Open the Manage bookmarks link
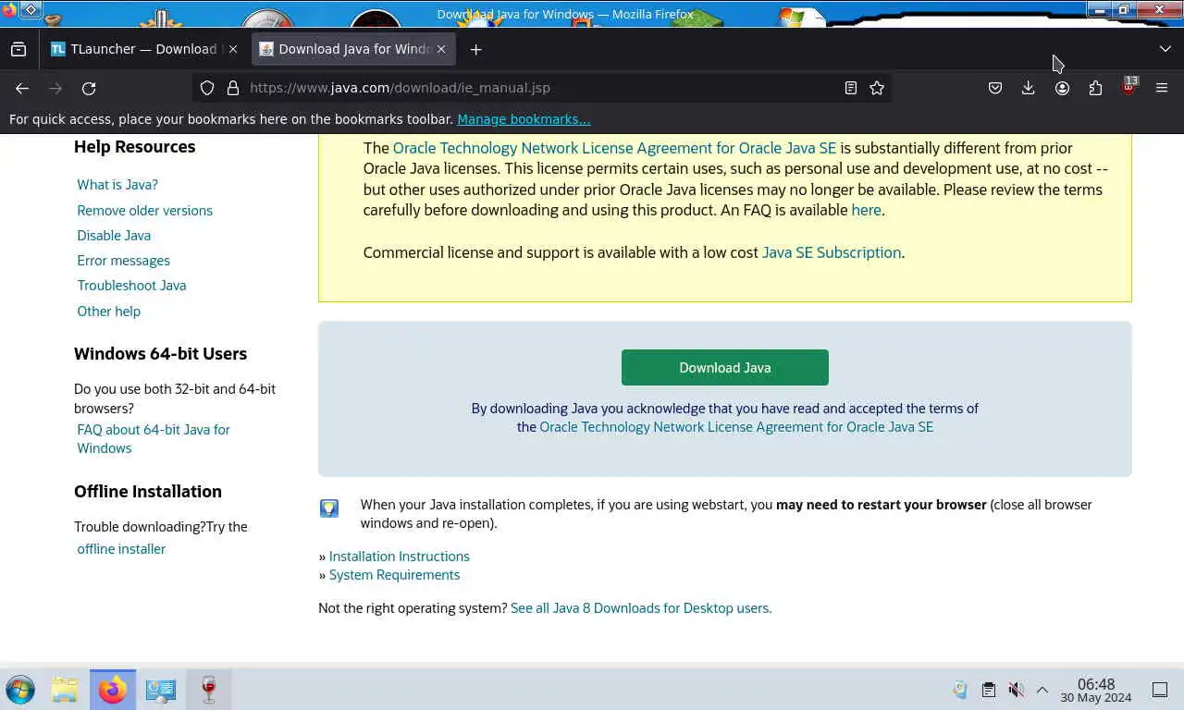1184x710 pixels. click(x=524, y=119)
